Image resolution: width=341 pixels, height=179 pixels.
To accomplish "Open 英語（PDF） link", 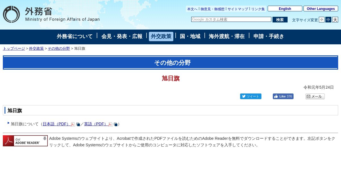I will coord(96,124).
